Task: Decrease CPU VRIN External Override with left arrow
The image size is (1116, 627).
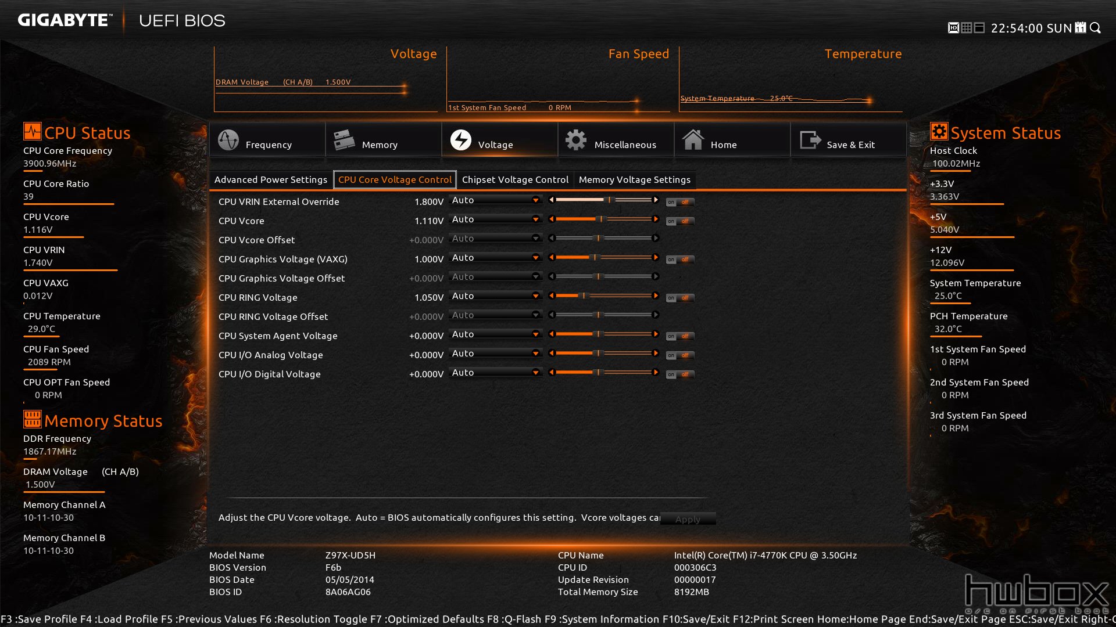Action: click(552, 200)
